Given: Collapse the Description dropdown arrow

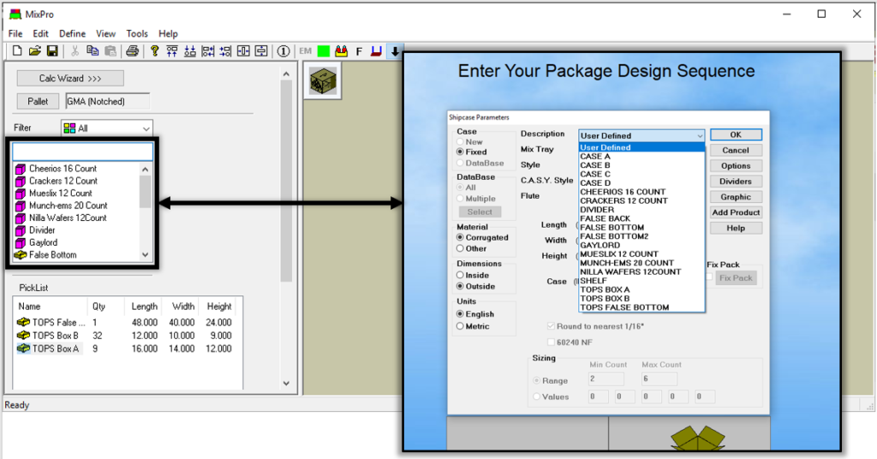Looking at the screenshot, I should tap(699, 135).
